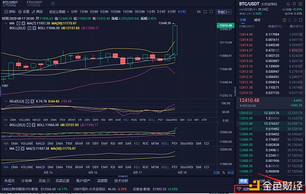Click the last price 12410.48 display
The image size is (306, 194).
[x=249, y=100]
